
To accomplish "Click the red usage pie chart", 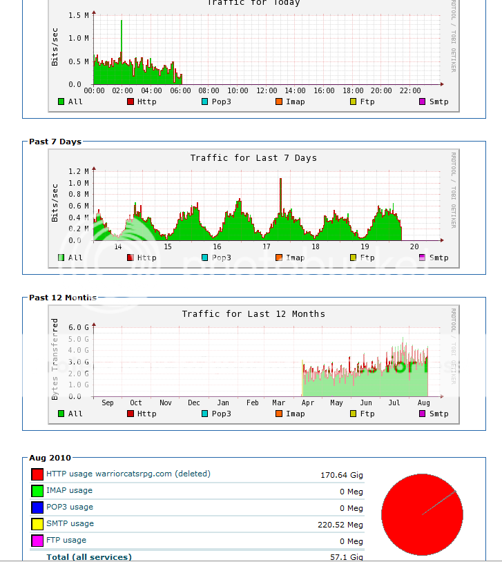I will pyautogui.click(x=422, y=514).
